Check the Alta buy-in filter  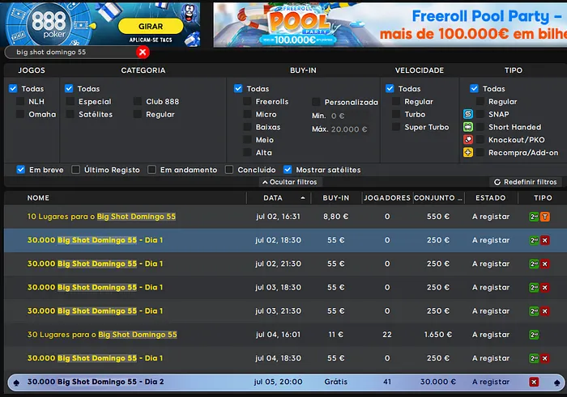247,152
